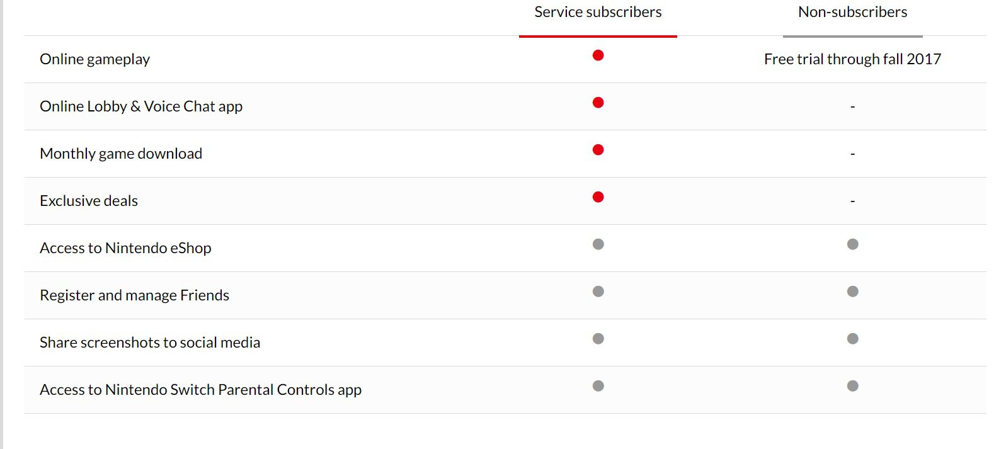1006x449 pixels.
Task: Click gray non-subscriber dot for Register and manage Friends
Action: pos(853,292)
